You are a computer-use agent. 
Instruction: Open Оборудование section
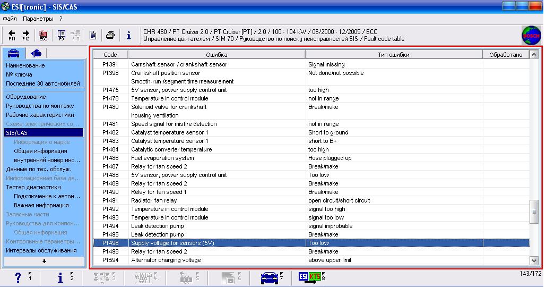click(26, 97)
